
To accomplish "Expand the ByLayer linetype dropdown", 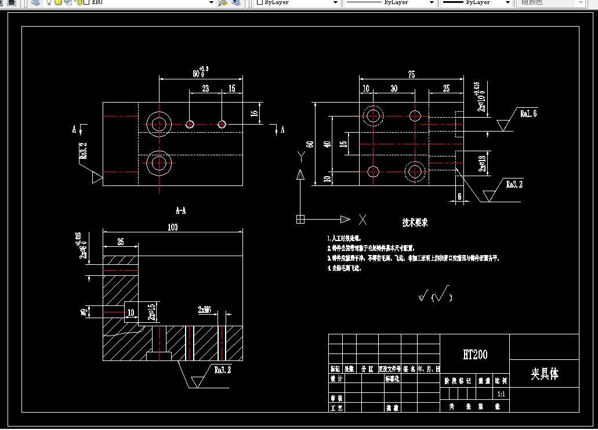I will tap(432, 2).
